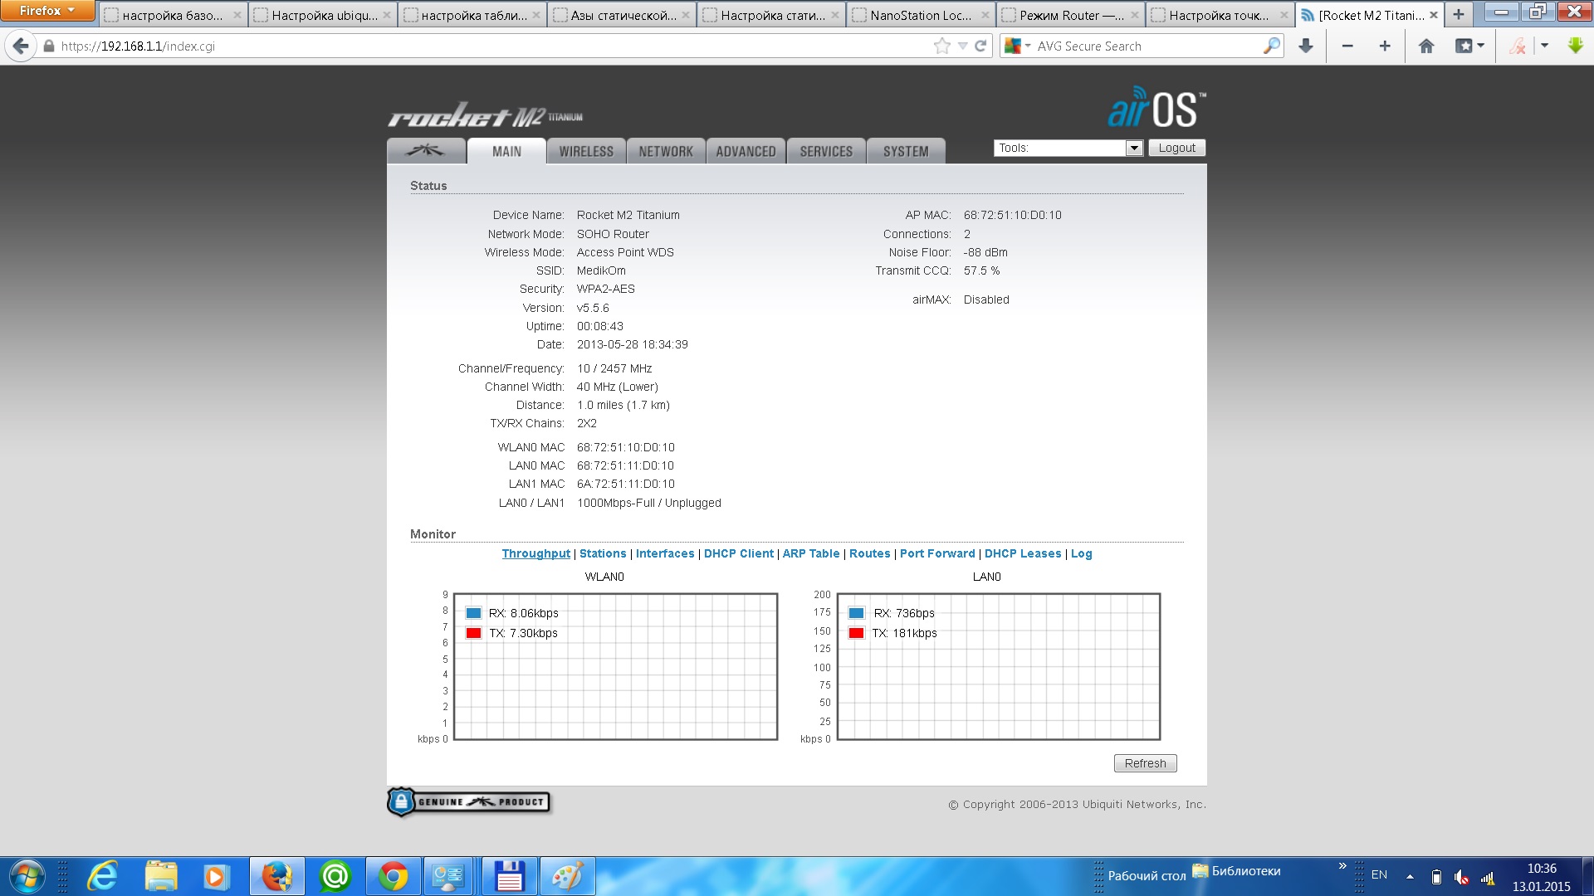This screenshot has height=896, width=1594.
Task: Open the Firefox menu button
Action: (46, 11)
